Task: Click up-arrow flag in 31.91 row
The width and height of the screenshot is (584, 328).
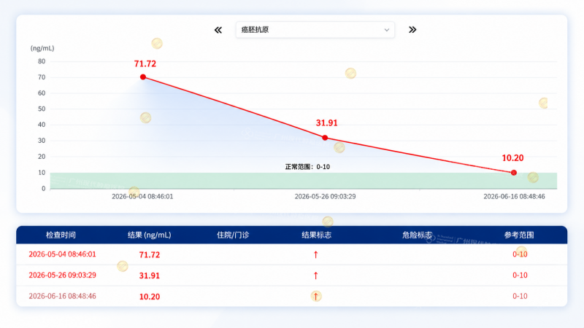Action: 316,276
